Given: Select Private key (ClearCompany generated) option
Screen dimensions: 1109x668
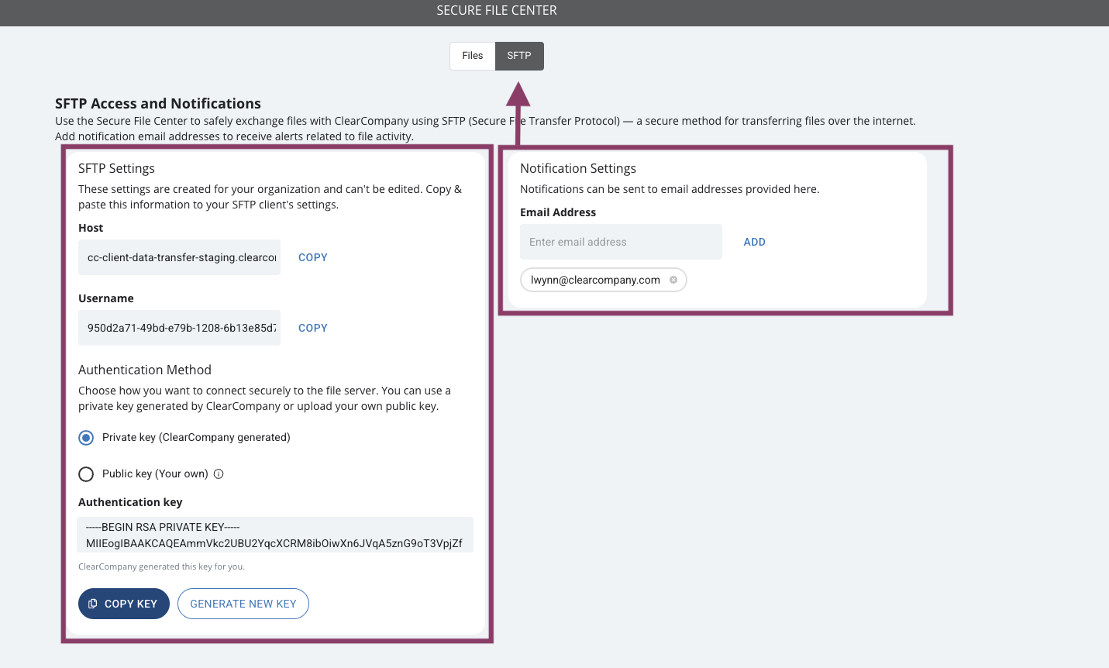Looking at the screenshot, I should click(86, 438).
